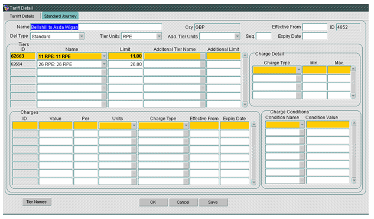Select tier ID 62664
Image resolution: width=374 pixels, height=219 pixels.
[x=23, y=64]
